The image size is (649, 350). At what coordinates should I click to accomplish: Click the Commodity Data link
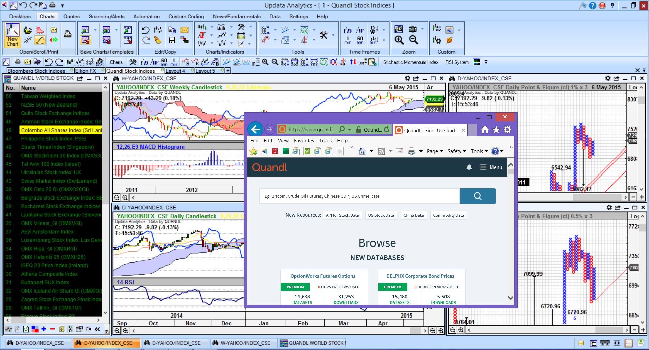[449, 215]
